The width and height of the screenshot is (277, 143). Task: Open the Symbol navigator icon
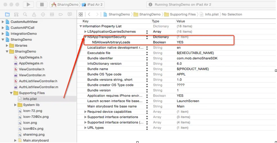click(x=16, y=14)
